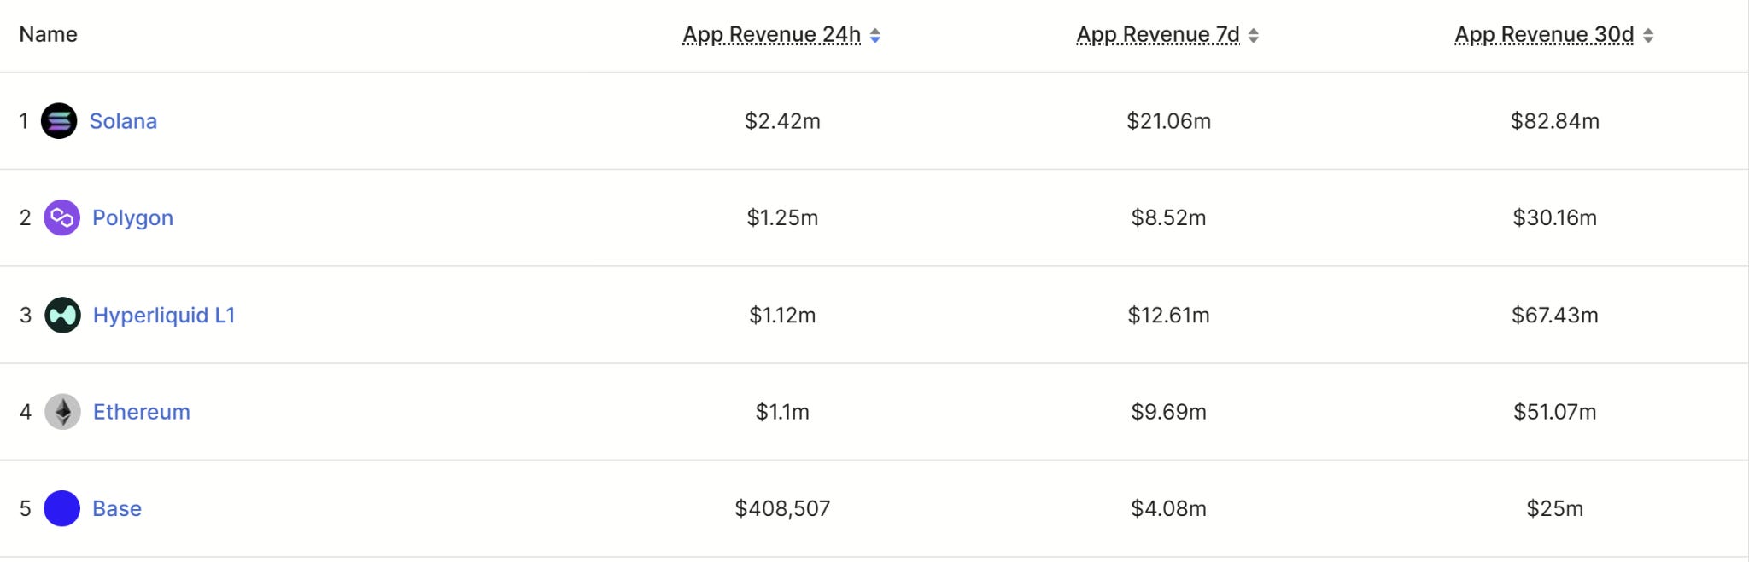Select Hyperliquid's $12.61m 7d revenue cell

tap(1168, 316)
